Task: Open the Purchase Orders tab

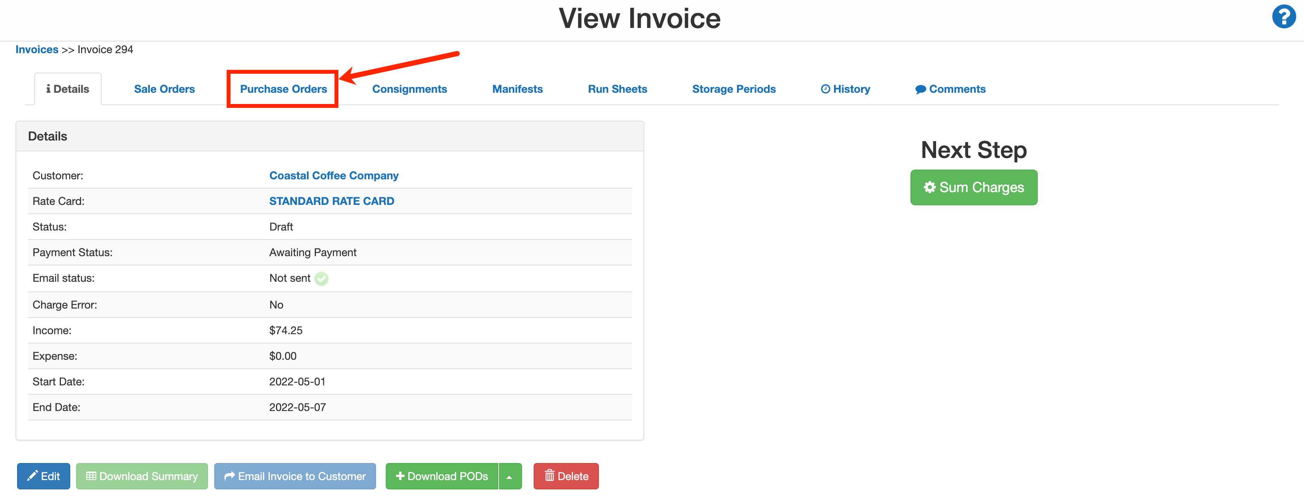Action: click(x=283, y=88)
